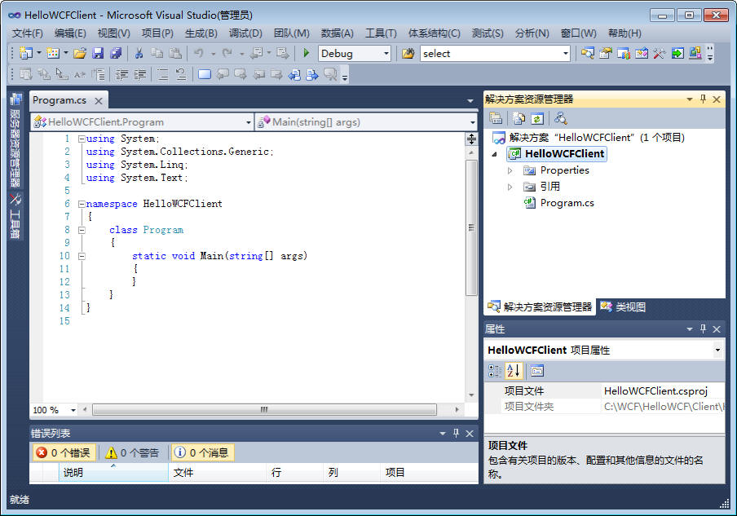Click the Undo arrow icon
The image size is (737, 516).
pyautogui.click(x=199, y=53)
